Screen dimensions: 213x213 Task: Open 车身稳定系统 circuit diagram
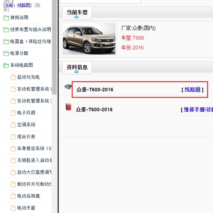click(34, 148)
